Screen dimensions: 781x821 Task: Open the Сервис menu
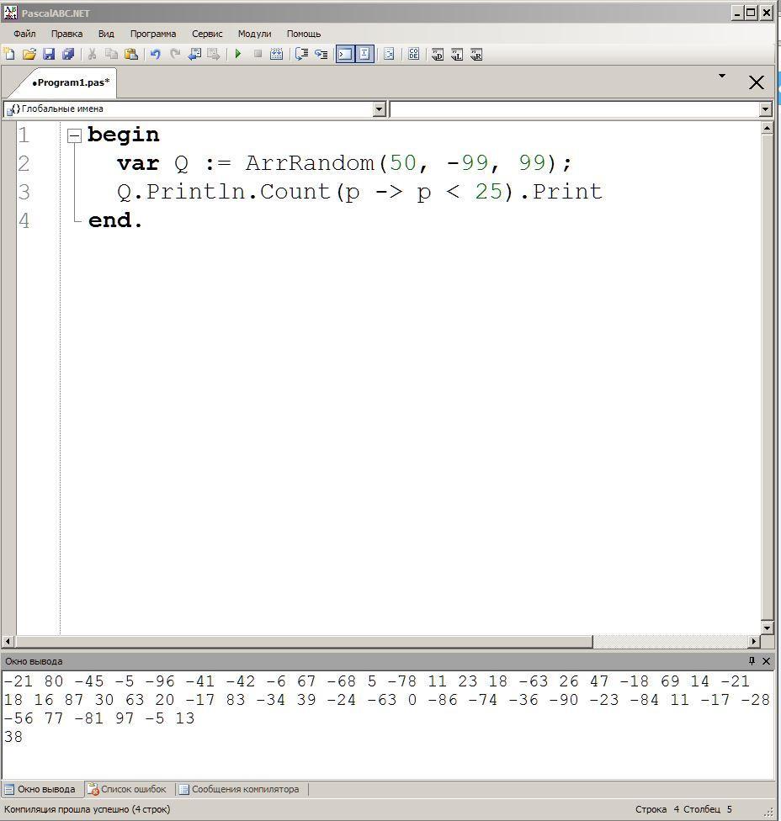coord(207,34)
